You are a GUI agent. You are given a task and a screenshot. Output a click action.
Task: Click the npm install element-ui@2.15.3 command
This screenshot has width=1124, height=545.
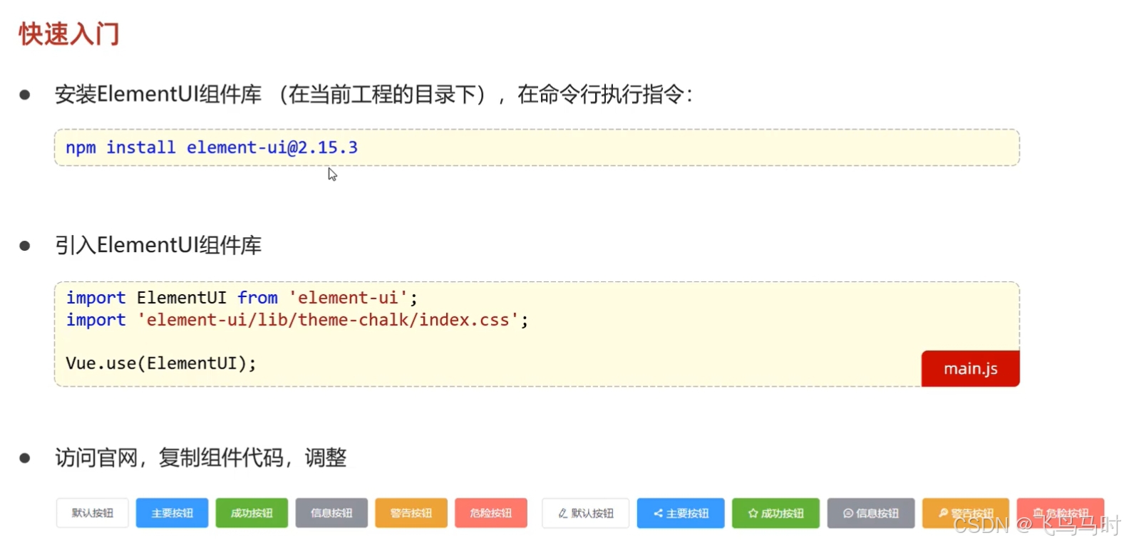pos(212,147)
